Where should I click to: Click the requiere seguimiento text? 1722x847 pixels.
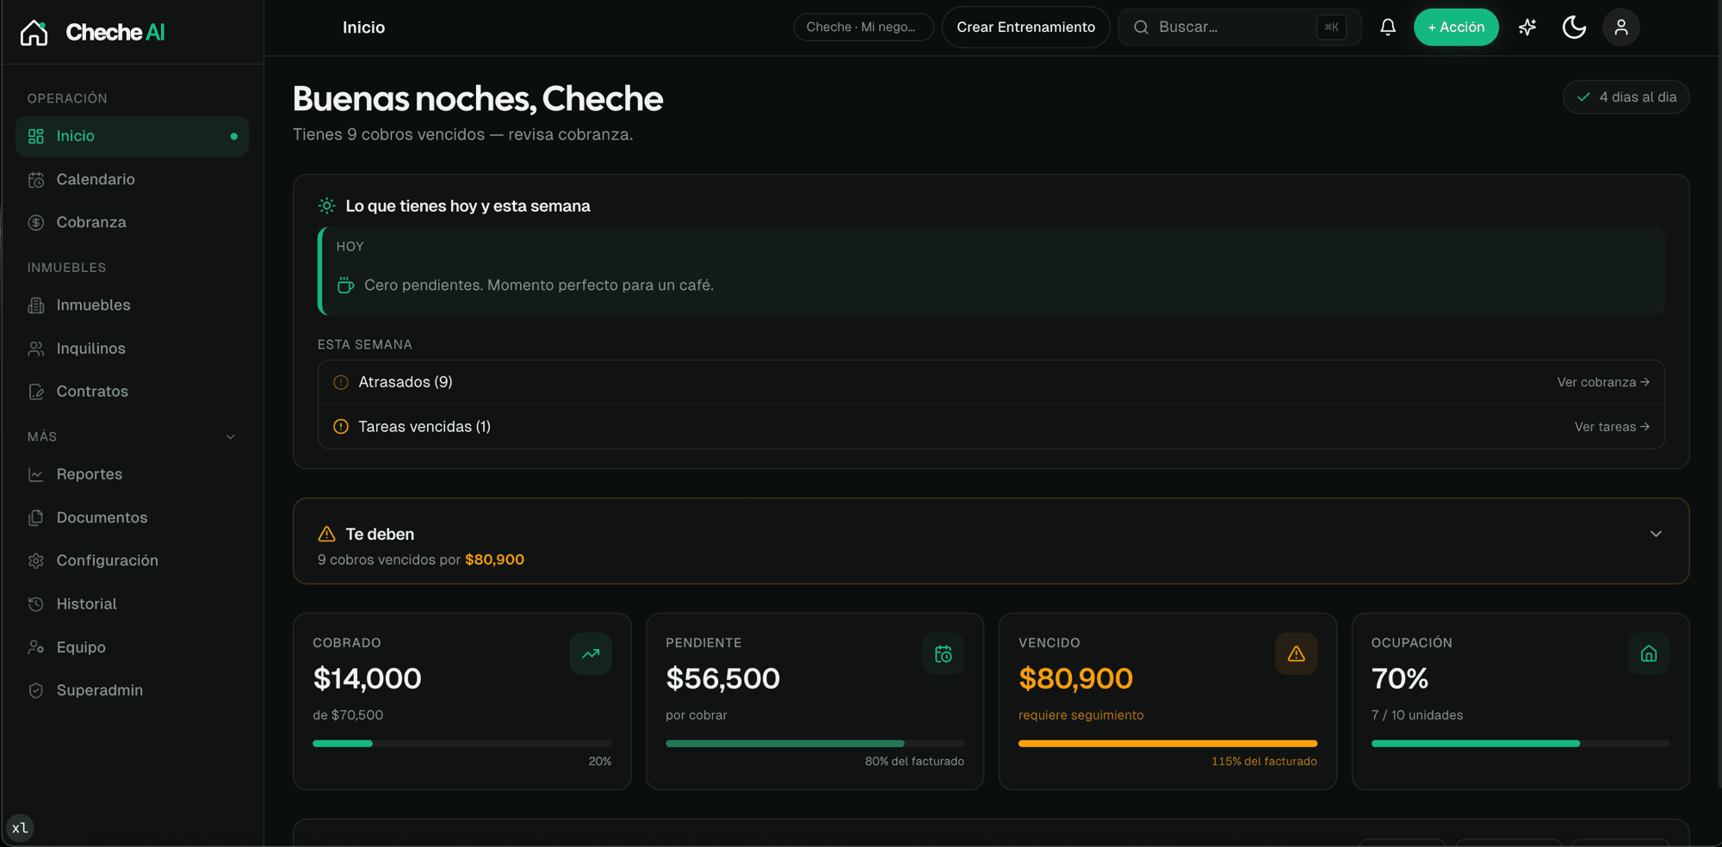[1081, 715]
